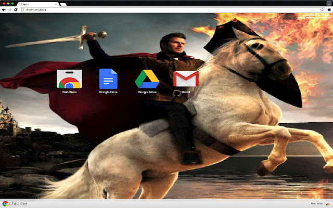Launch the Google Docs app icon
This screenshot has height=208, width=333.
click(108, 79)
